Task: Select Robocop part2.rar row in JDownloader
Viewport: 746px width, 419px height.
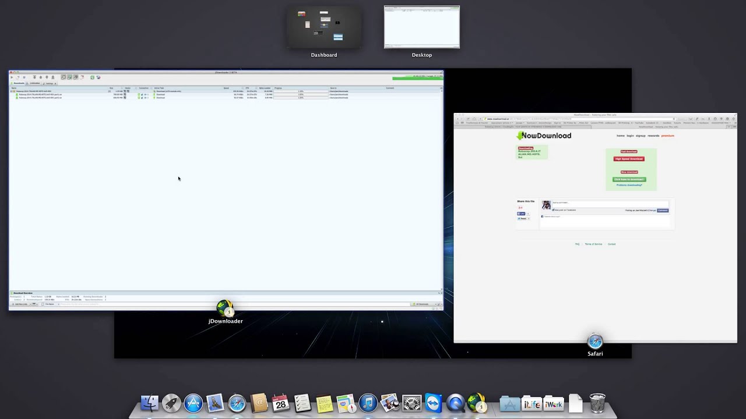Action: 226,98
